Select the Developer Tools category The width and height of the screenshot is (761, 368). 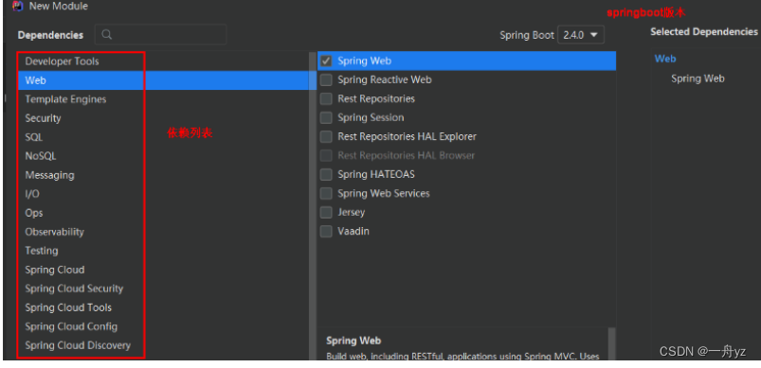point(63,61)
